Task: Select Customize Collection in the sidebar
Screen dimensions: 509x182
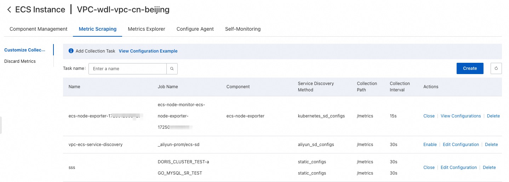Action: coord(25,50)
